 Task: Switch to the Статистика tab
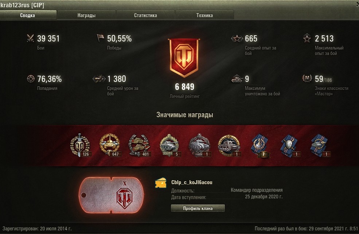(x=145, y=15)
